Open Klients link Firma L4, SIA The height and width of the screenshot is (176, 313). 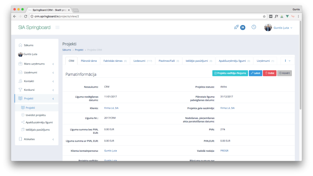click(111, 108)
